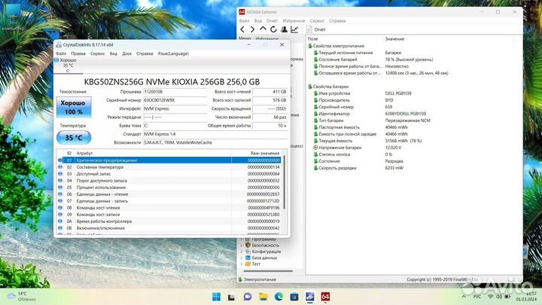Select the База данных icon in AIDA64 tree
The height and width of the screenshot is (305, 542).
point(248,258)
